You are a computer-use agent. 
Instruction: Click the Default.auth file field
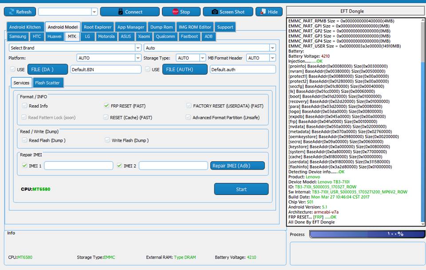click(243, 69)
